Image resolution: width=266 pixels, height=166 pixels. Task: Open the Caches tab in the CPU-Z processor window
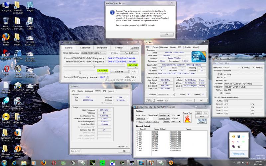[155, 47]
